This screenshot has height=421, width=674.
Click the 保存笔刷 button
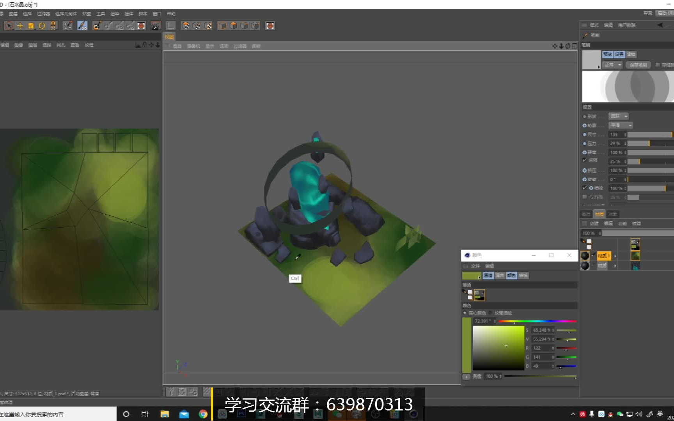click(x=638, y=64)
